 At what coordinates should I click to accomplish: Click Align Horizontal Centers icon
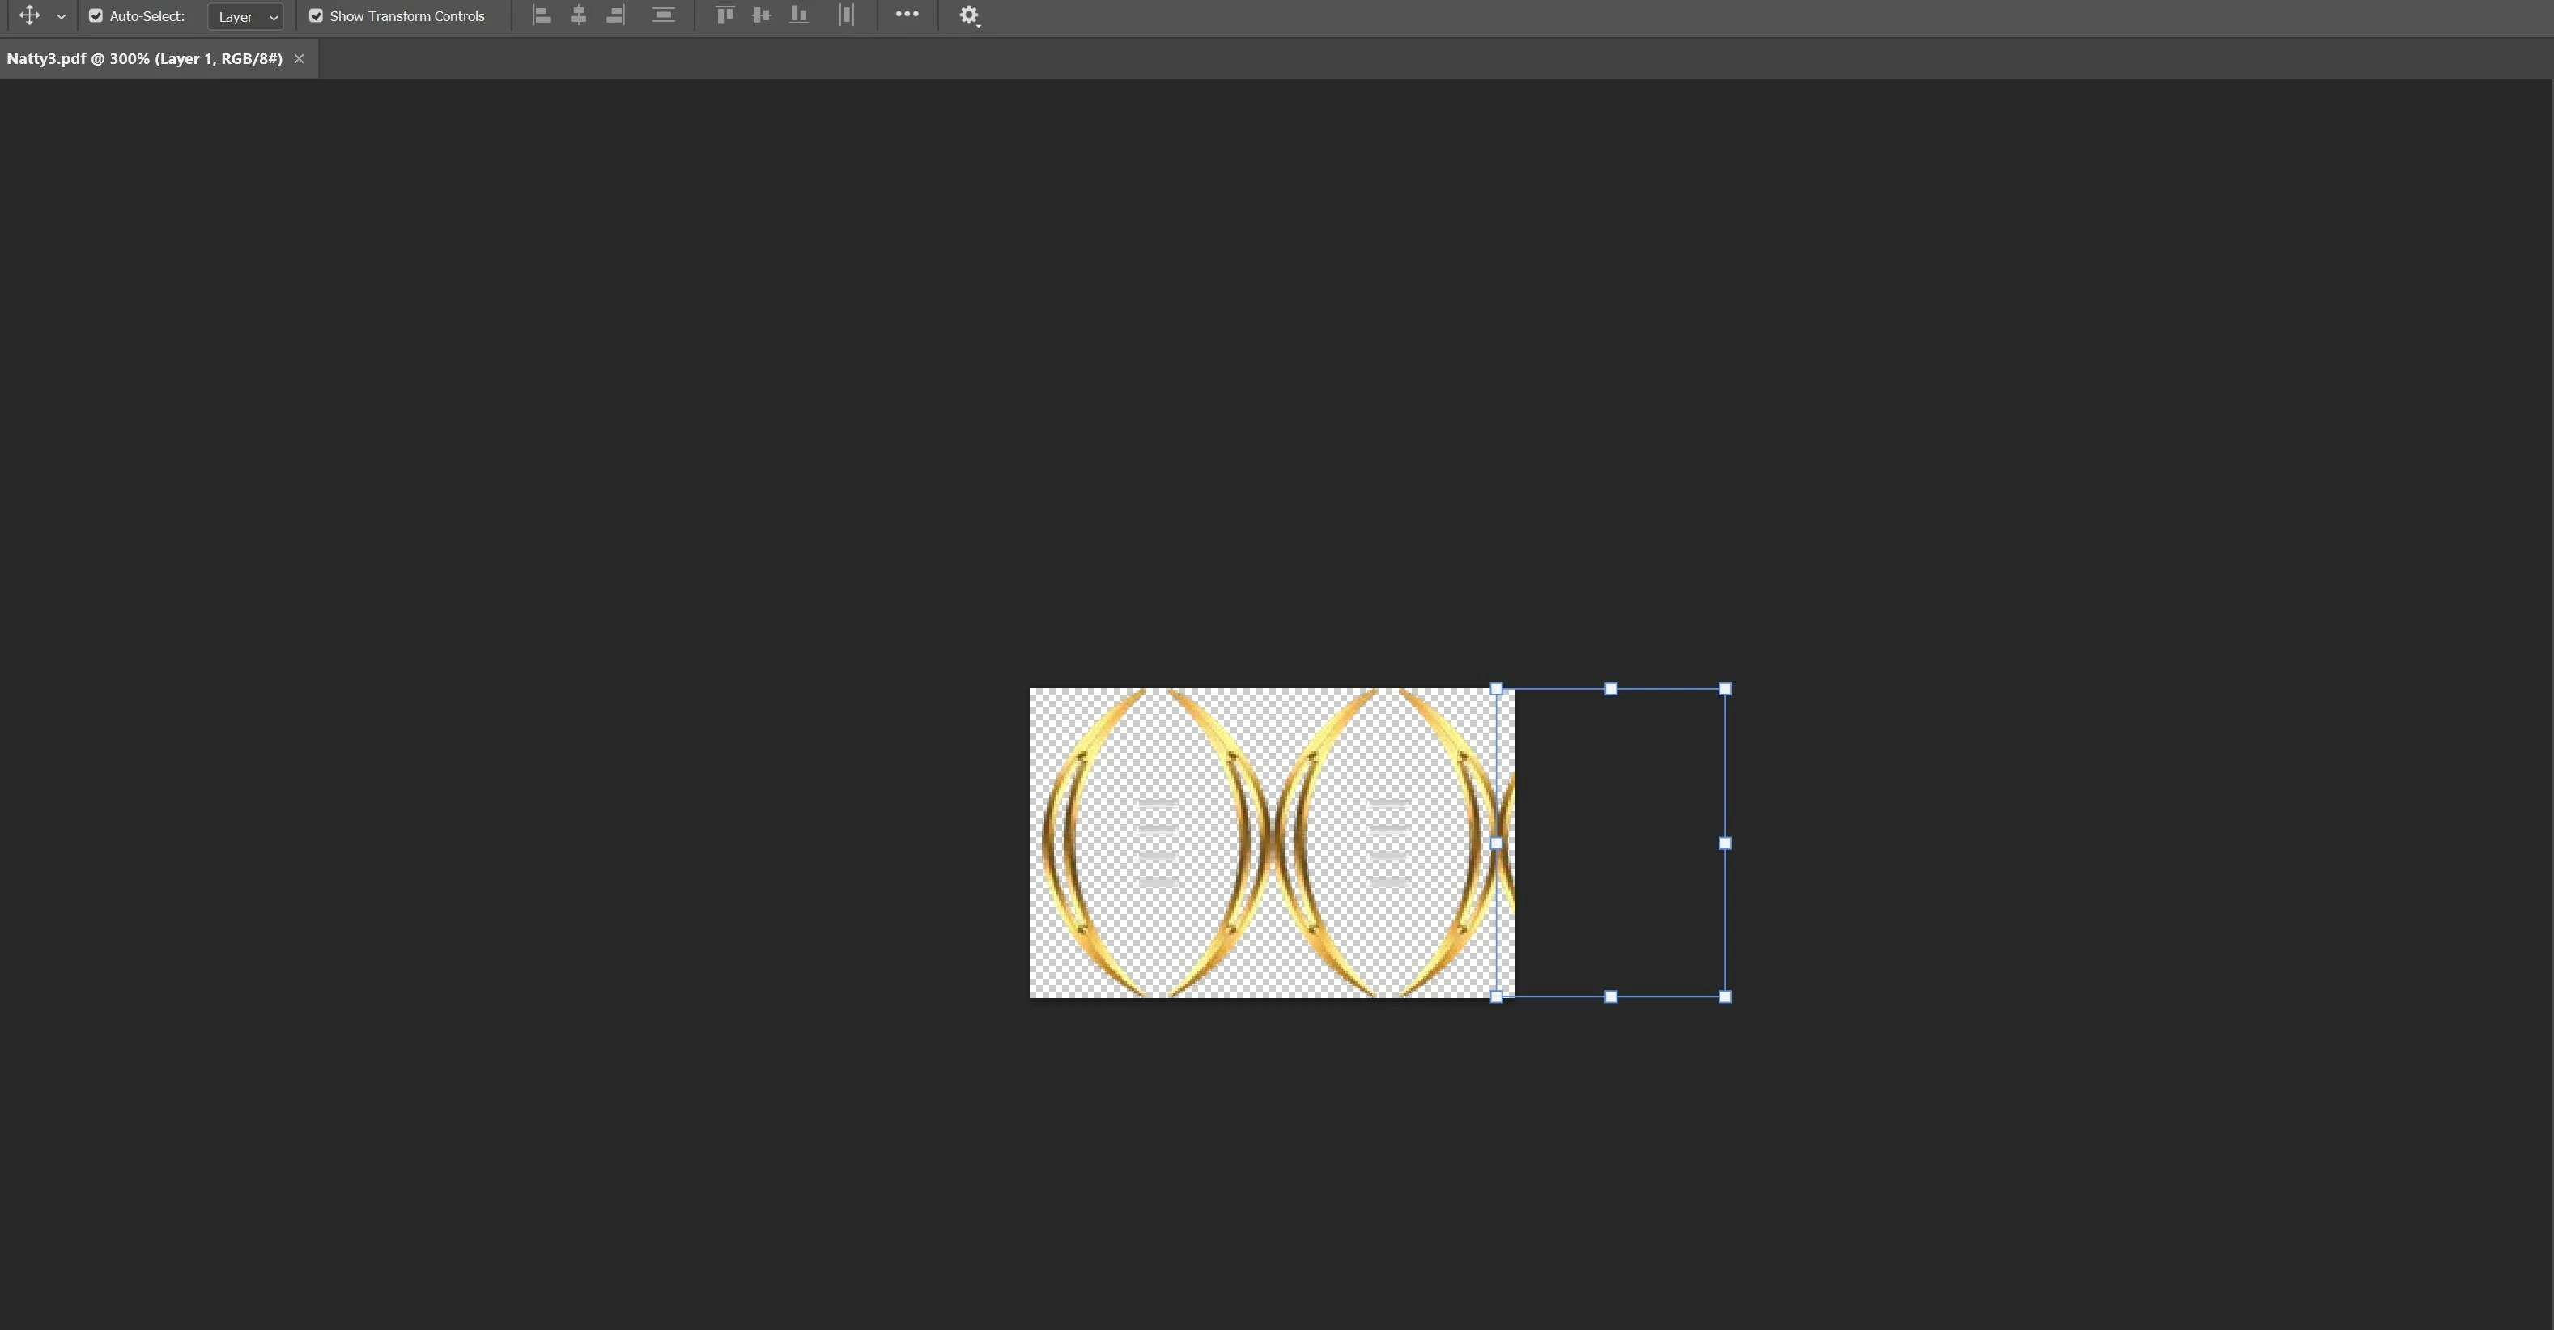coord(578,15)
